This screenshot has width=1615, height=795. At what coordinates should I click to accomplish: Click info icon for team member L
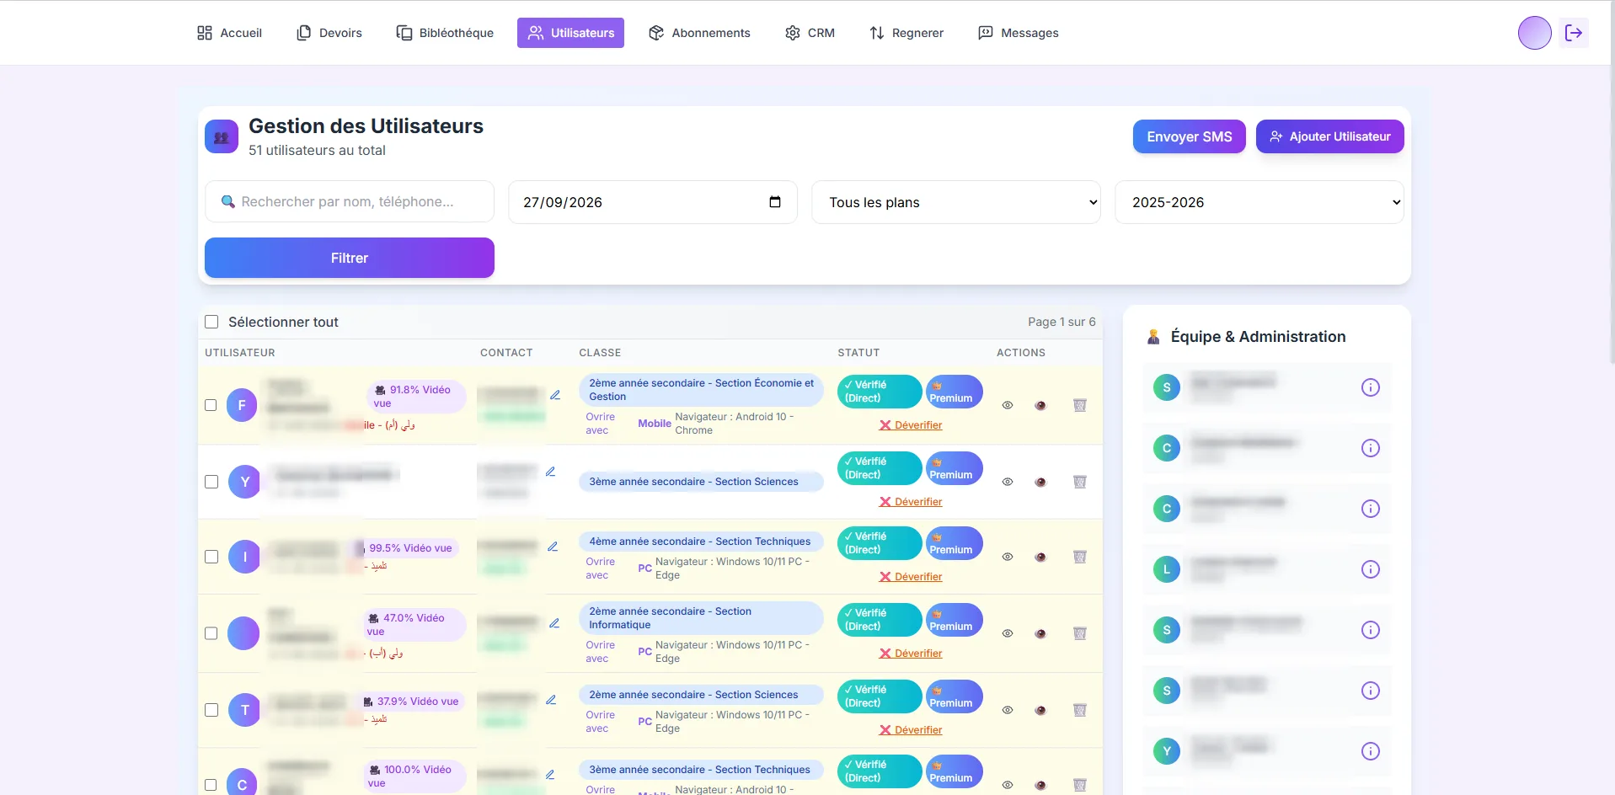tap(1371, 569)
